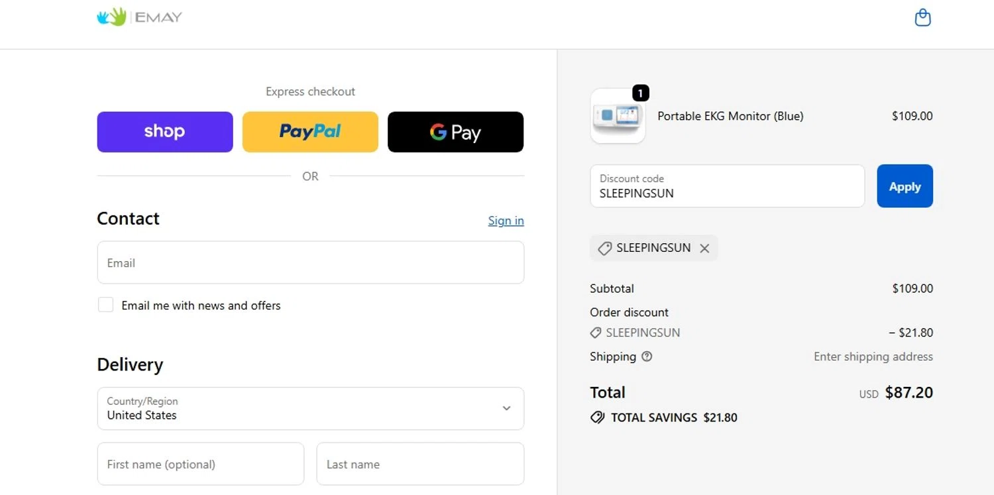Click the Enter shipping address text

(873, 357)
